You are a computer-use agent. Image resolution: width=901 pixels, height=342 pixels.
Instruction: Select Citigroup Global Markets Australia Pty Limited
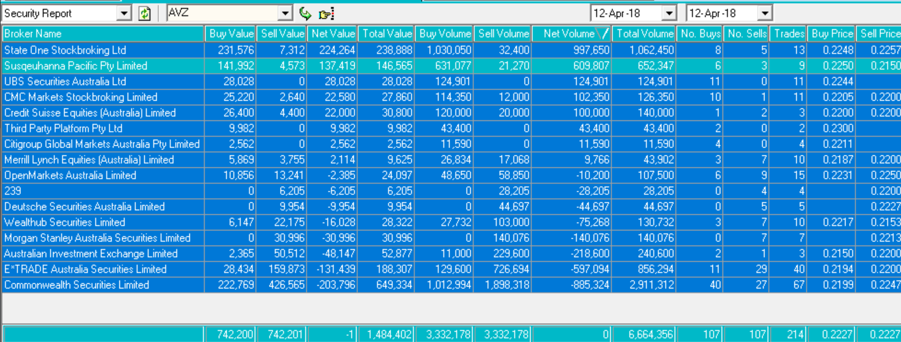452,144
